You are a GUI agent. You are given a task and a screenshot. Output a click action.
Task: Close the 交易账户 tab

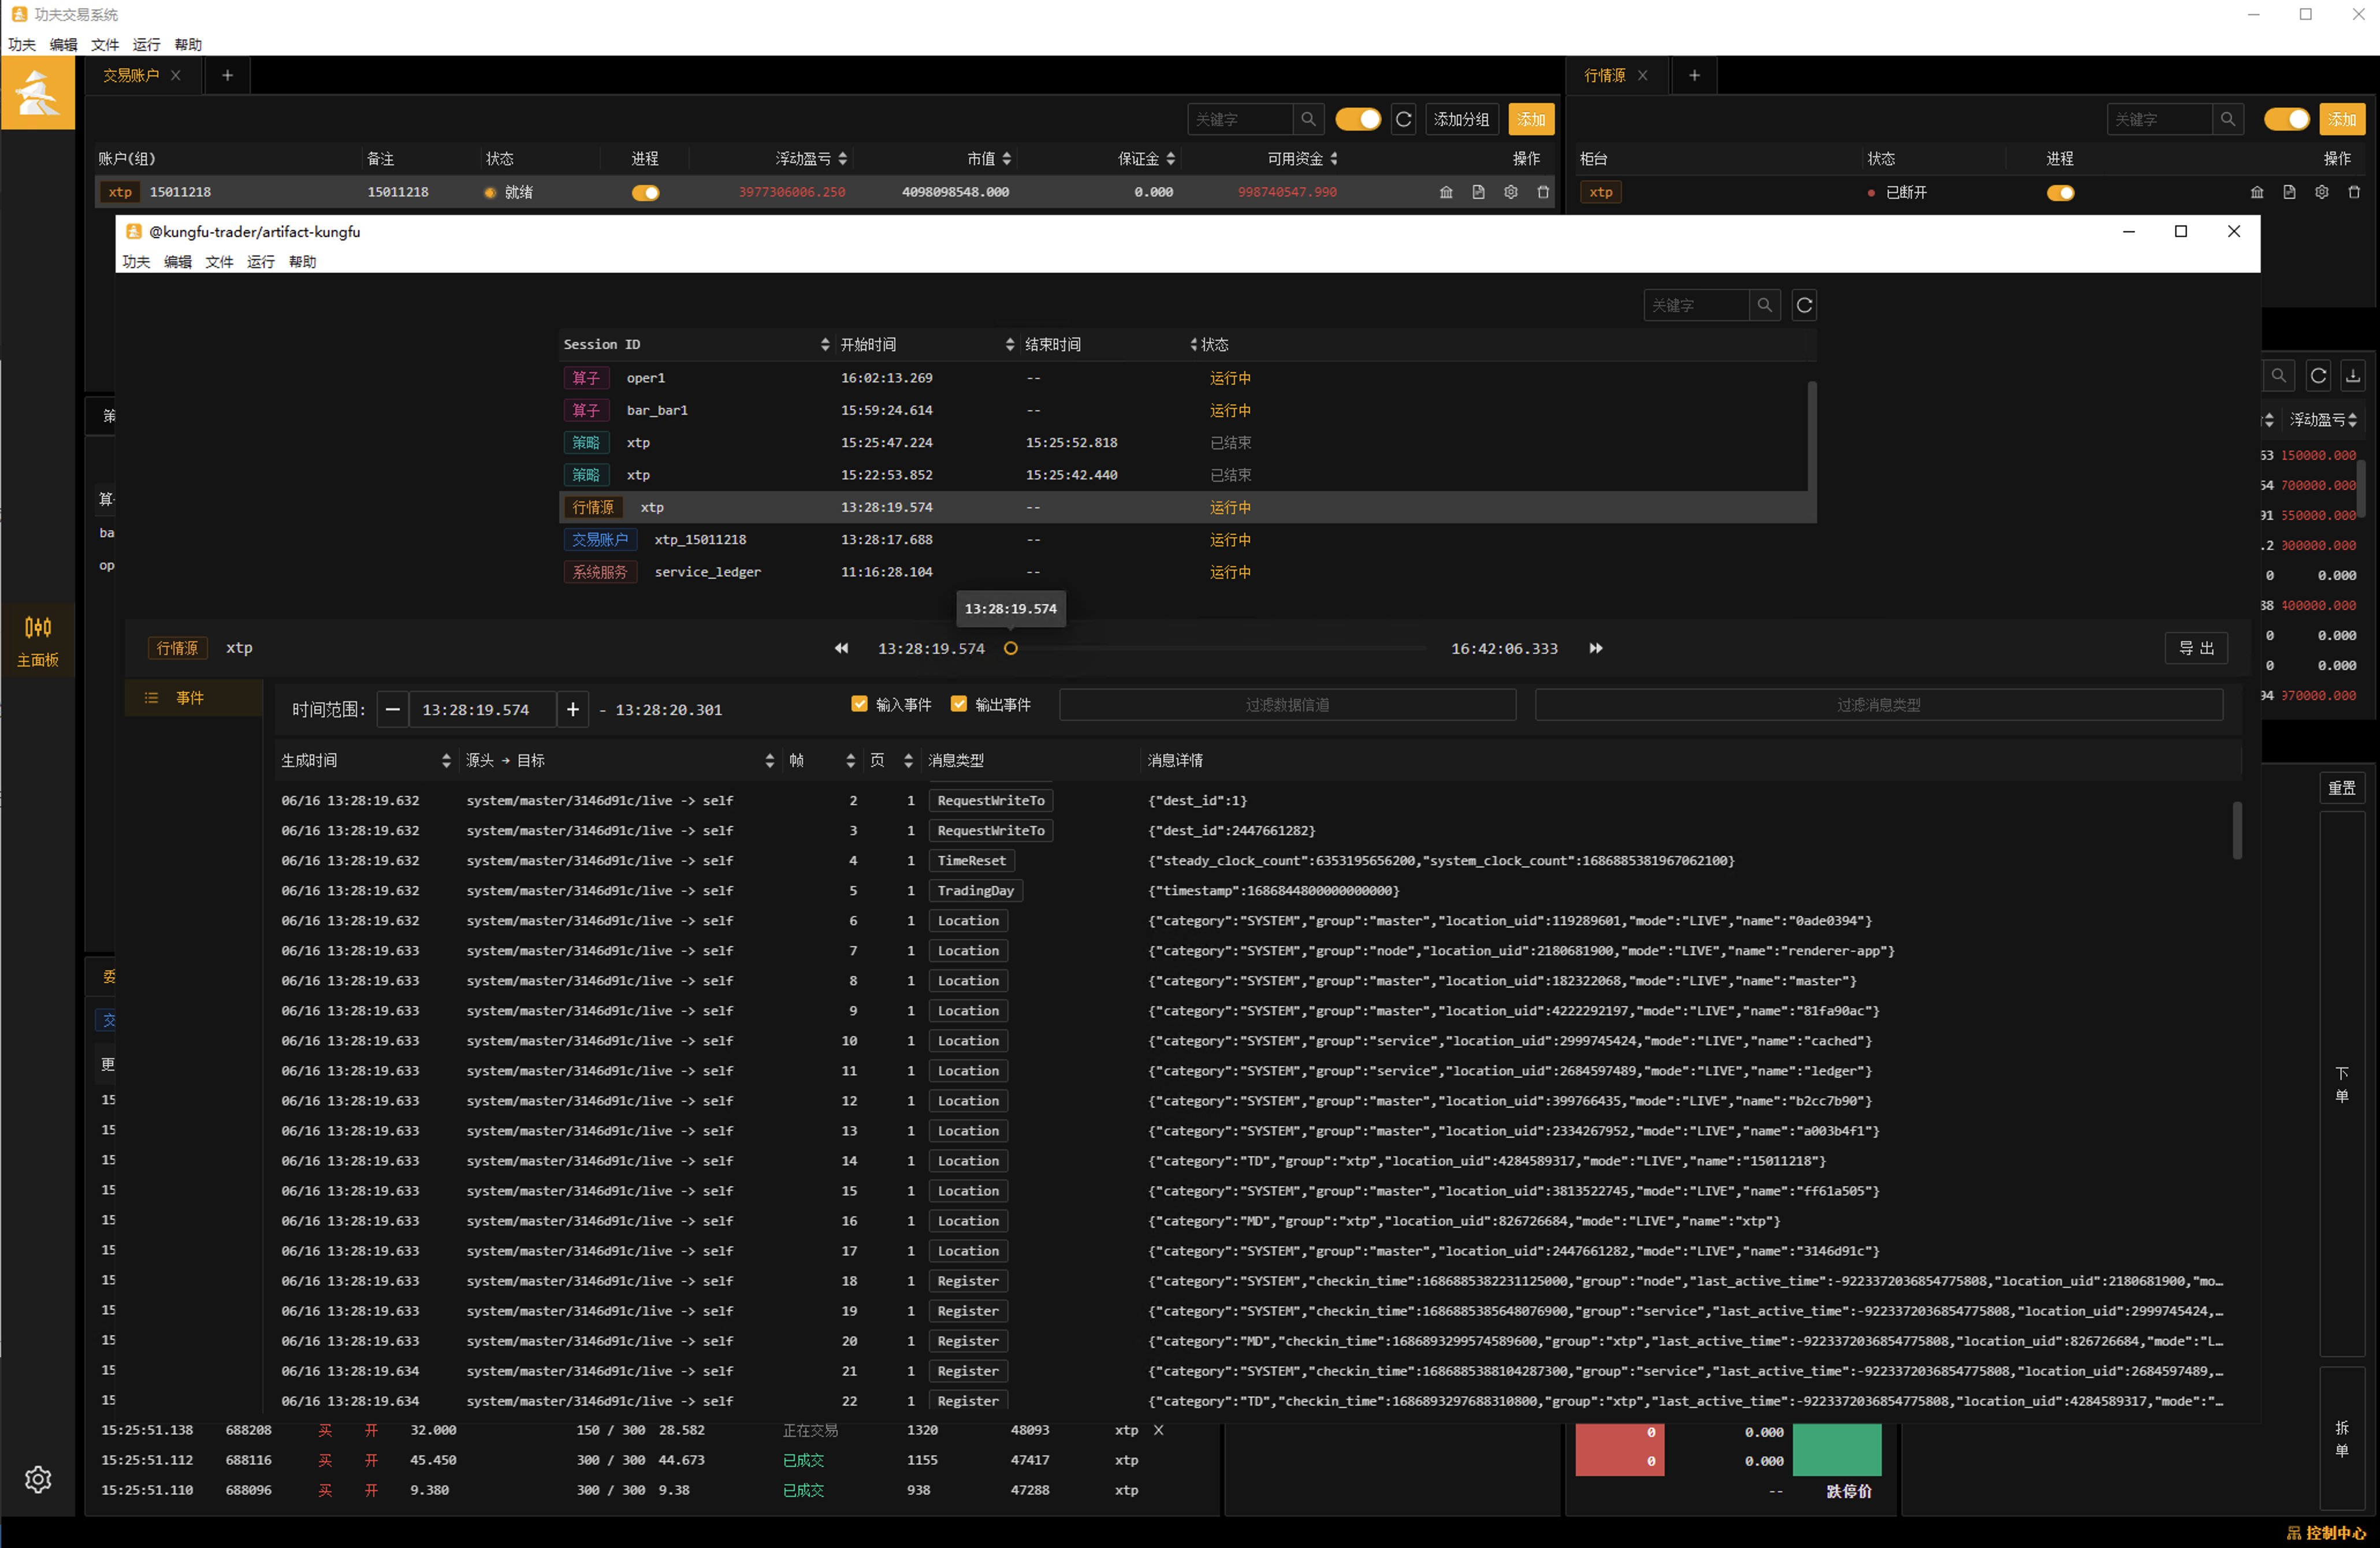[x=176, y=75]
